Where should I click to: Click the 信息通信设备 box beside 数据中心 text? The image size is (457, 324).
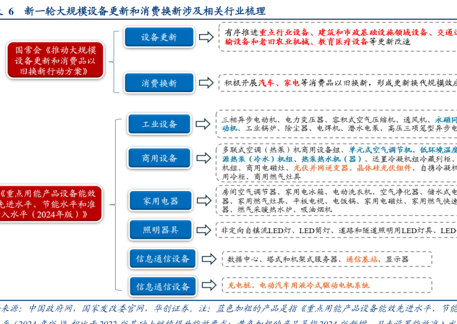[x=163, y=259]
